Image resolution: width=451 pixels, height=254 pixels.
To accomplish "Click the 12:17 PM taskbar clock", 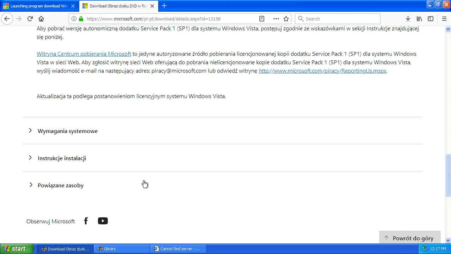I will click(x=438, y=249).
